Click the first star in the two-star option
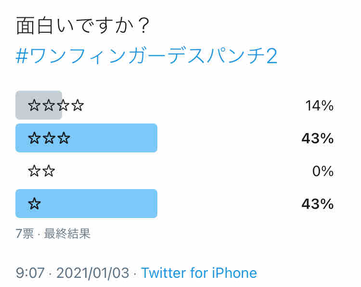The width and height of the screenshot is (361, 287). pos(34,171)
